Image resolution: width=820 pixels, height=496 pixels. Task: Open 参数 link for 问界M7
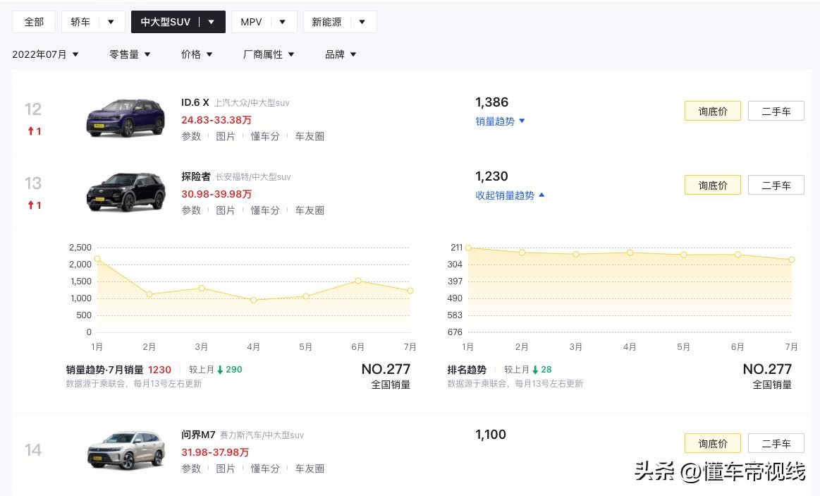[x=191, y=468]
